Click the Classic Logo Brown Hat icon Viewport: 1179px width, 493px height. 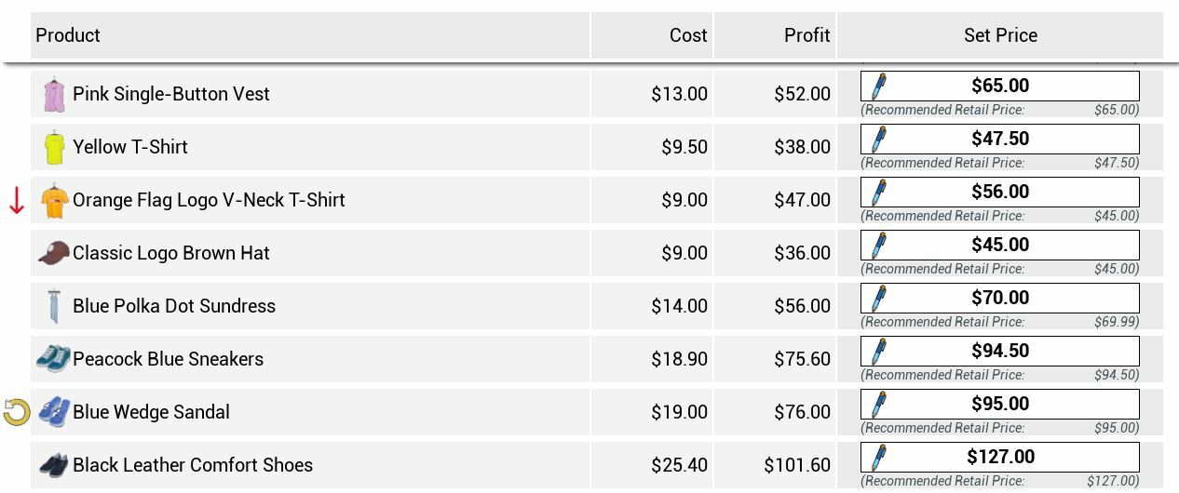[54, 253]
